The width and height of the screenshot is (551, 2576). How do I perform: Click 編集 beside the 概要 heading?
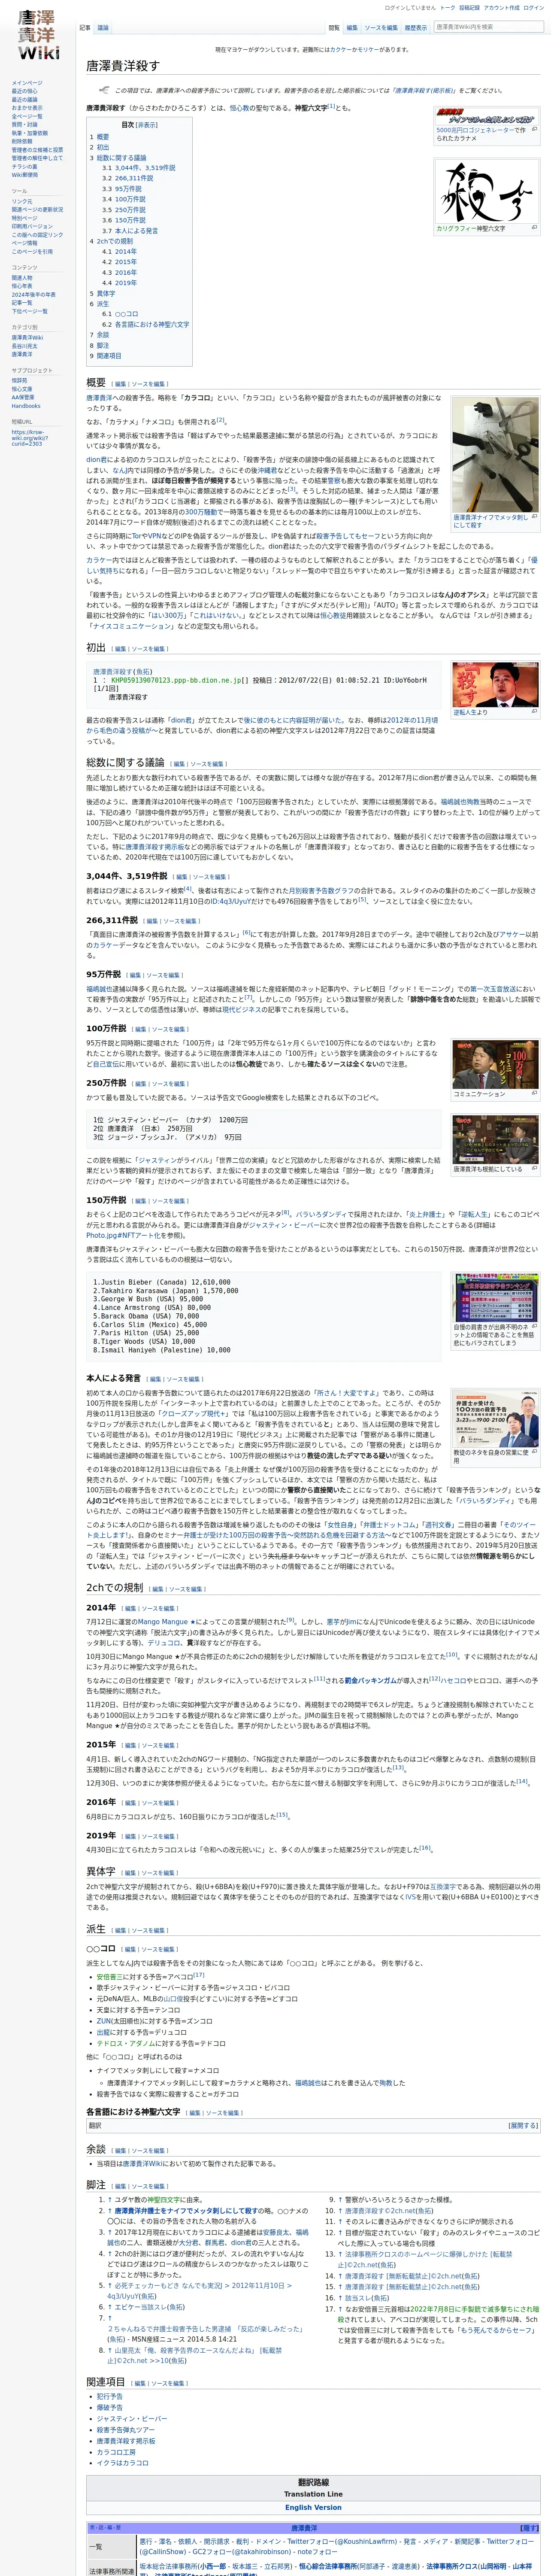tap(120, 383)
